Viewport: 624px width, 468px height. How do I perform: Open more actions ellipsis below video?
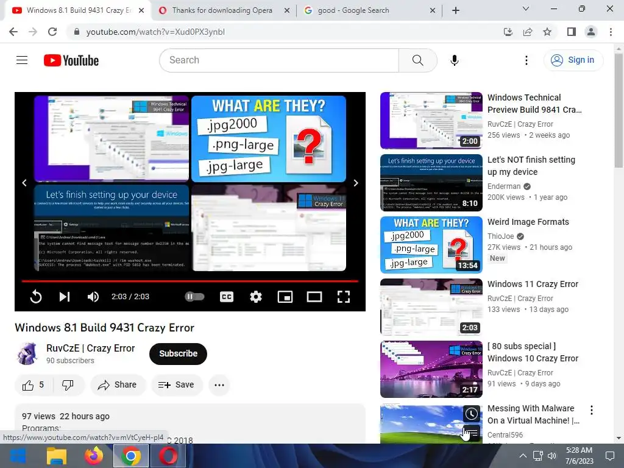point(219,385)
